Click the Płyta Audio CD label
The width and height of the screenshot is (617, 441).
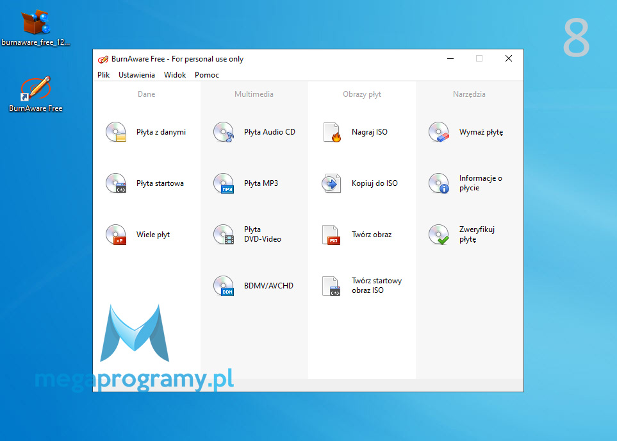point(270,132)
